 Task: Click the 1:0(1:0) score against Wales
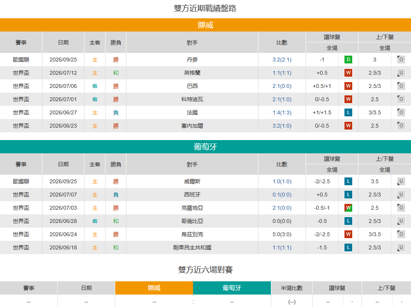pyautogui.click(x=282, y=182)
